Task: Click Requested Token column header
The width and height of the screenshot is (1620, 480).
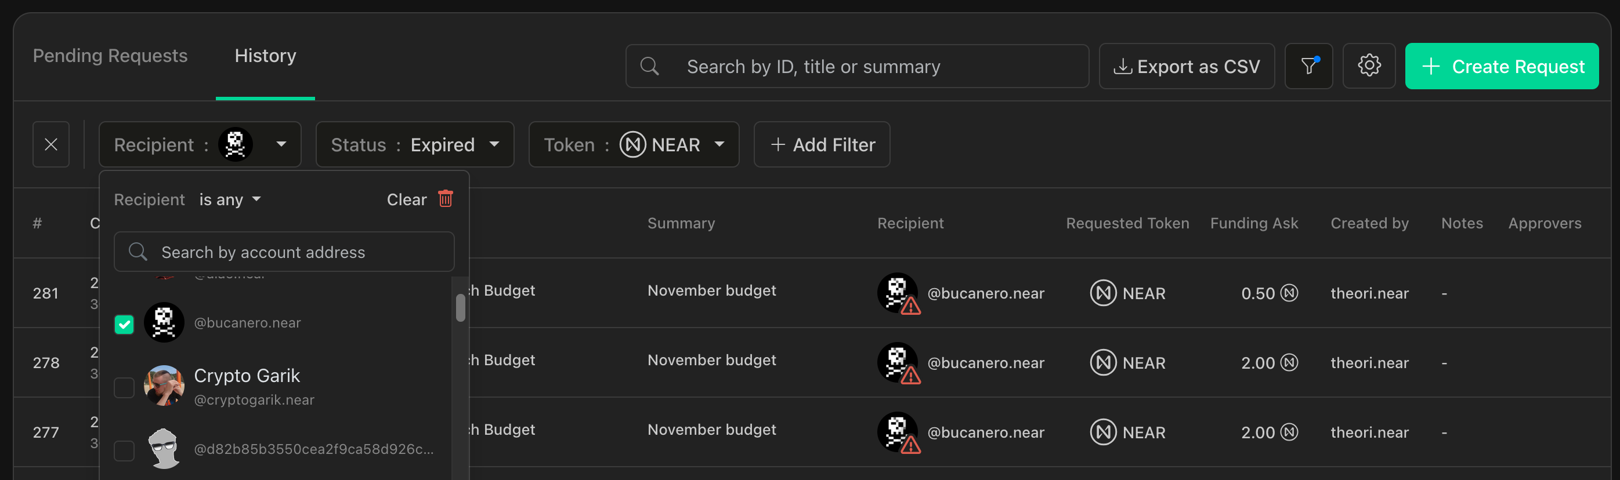Action: tap(1127, 223)
